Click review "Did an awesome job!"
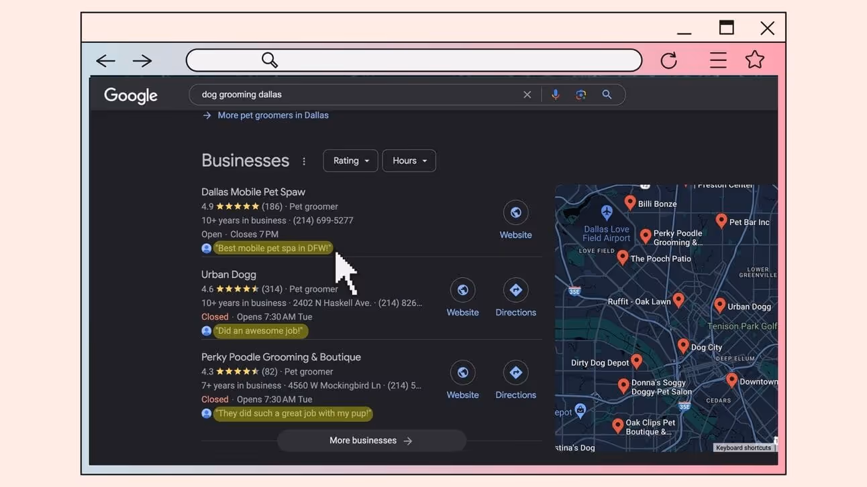Screen dimensions: 867x487 (260, 331)
